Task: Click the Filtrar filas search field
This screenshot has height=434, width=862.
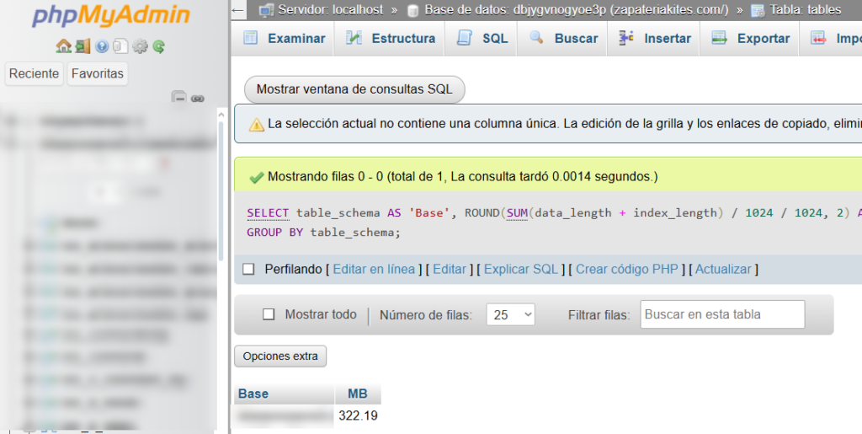Action: click(x=721, y=314)
